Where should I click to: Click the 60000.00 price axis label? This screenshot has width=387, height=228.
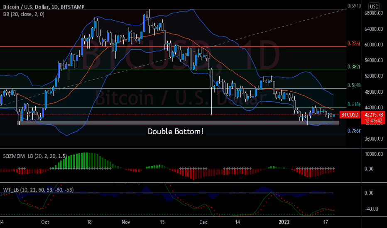click(374, 45)
